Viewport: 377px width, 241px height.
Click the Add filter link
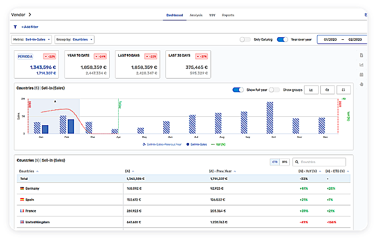[x=29, y=27]
